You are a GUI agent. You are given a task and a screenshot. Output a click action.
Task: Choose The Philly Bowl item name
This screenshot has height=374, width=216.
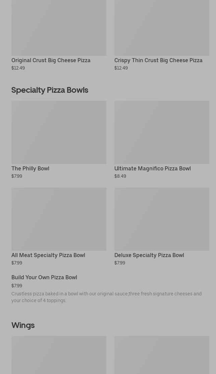coord(30,168)
